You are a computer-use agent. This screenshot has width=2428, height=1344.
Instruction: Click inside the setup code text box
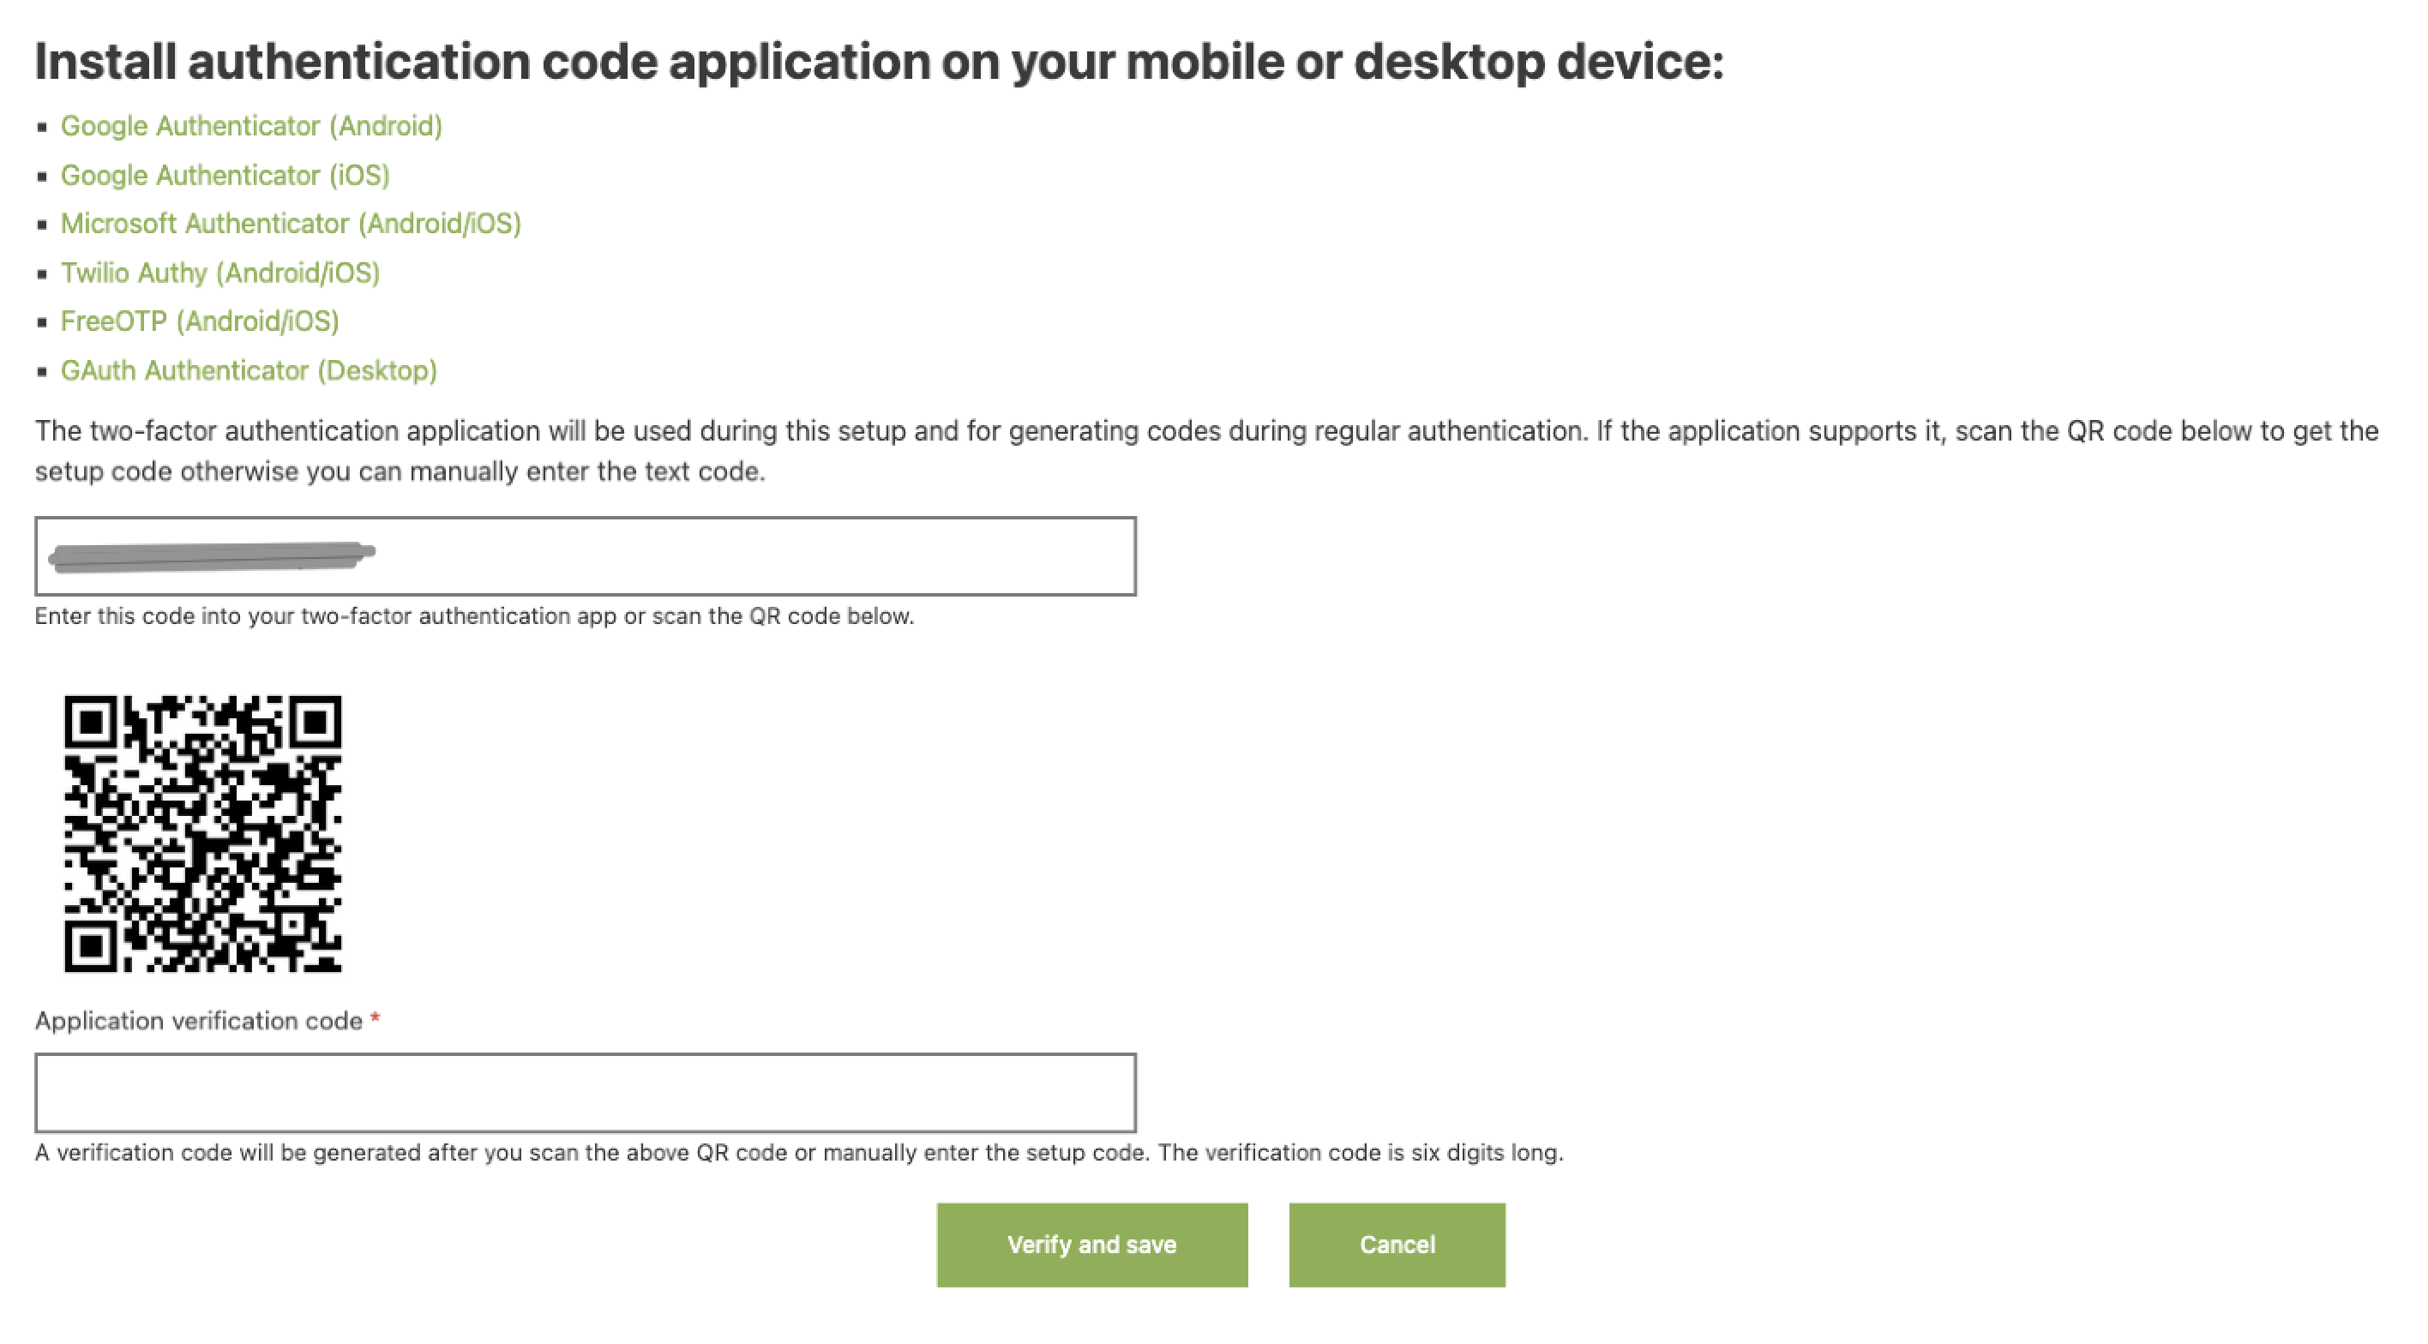pyautogui.click(x=754, y=556)
